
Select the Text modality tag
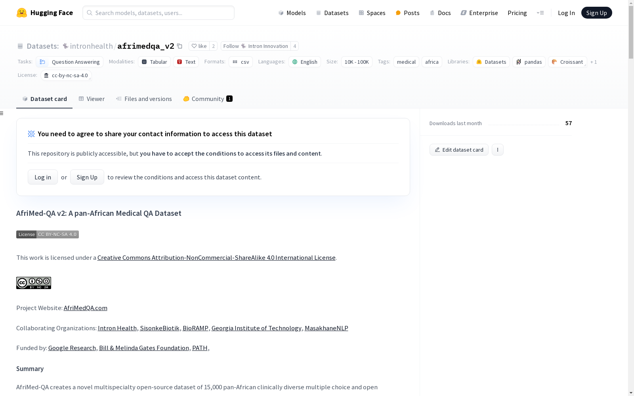click(x=186, y=62)
